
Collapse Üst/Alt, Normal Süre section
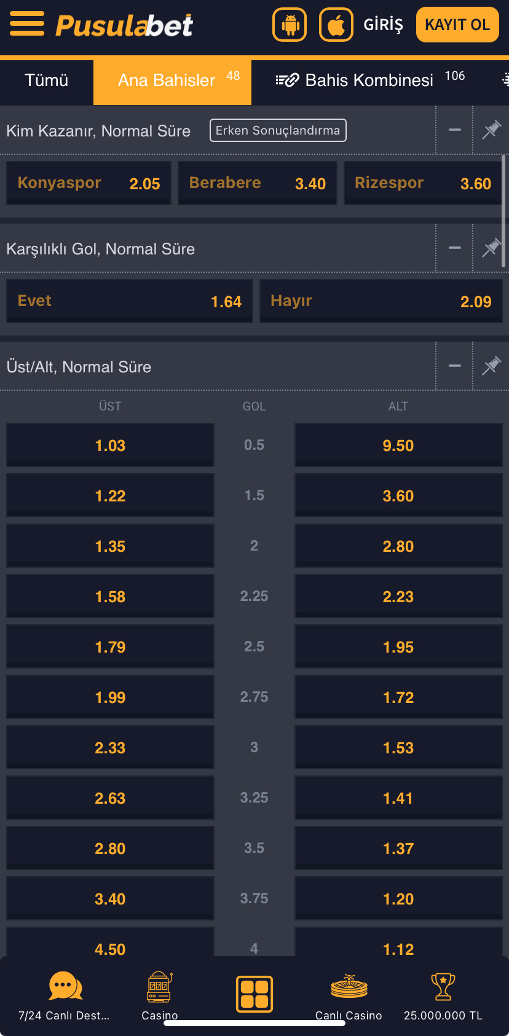(455, 366)
